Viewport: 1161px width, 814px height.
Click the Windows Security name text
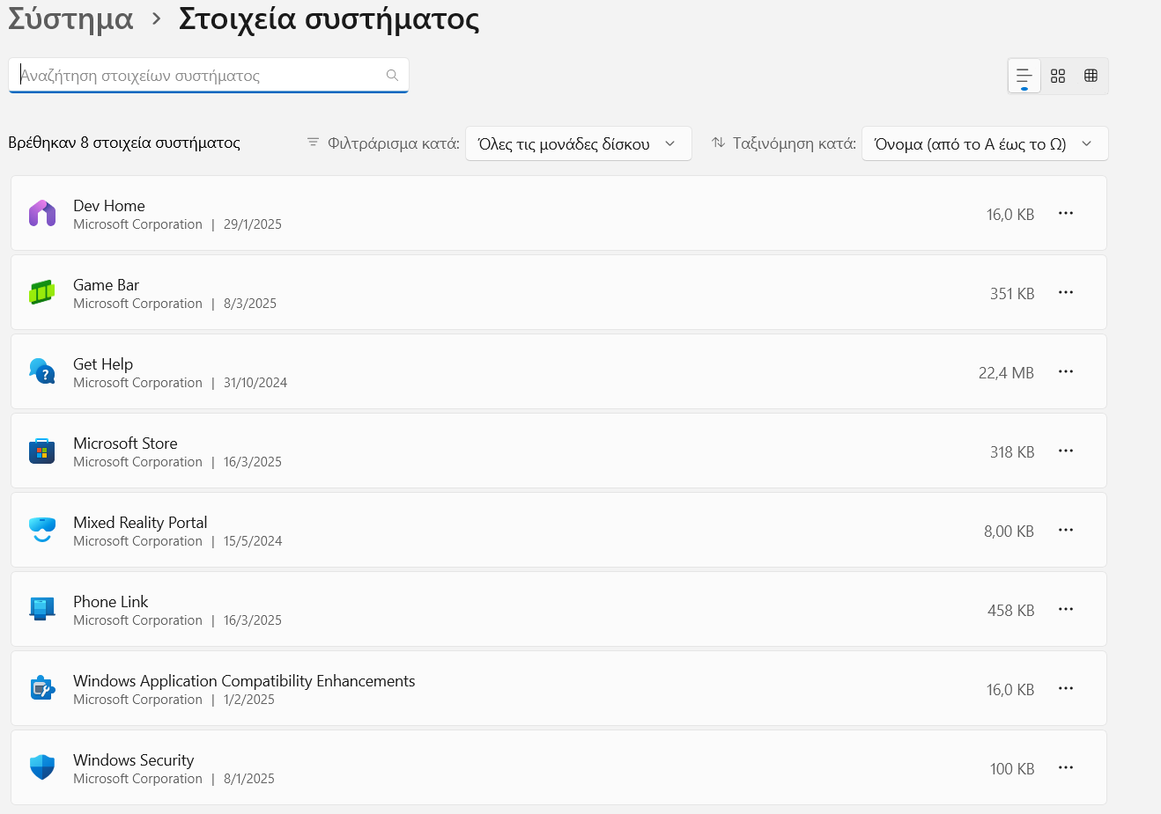tap(133, 760)
